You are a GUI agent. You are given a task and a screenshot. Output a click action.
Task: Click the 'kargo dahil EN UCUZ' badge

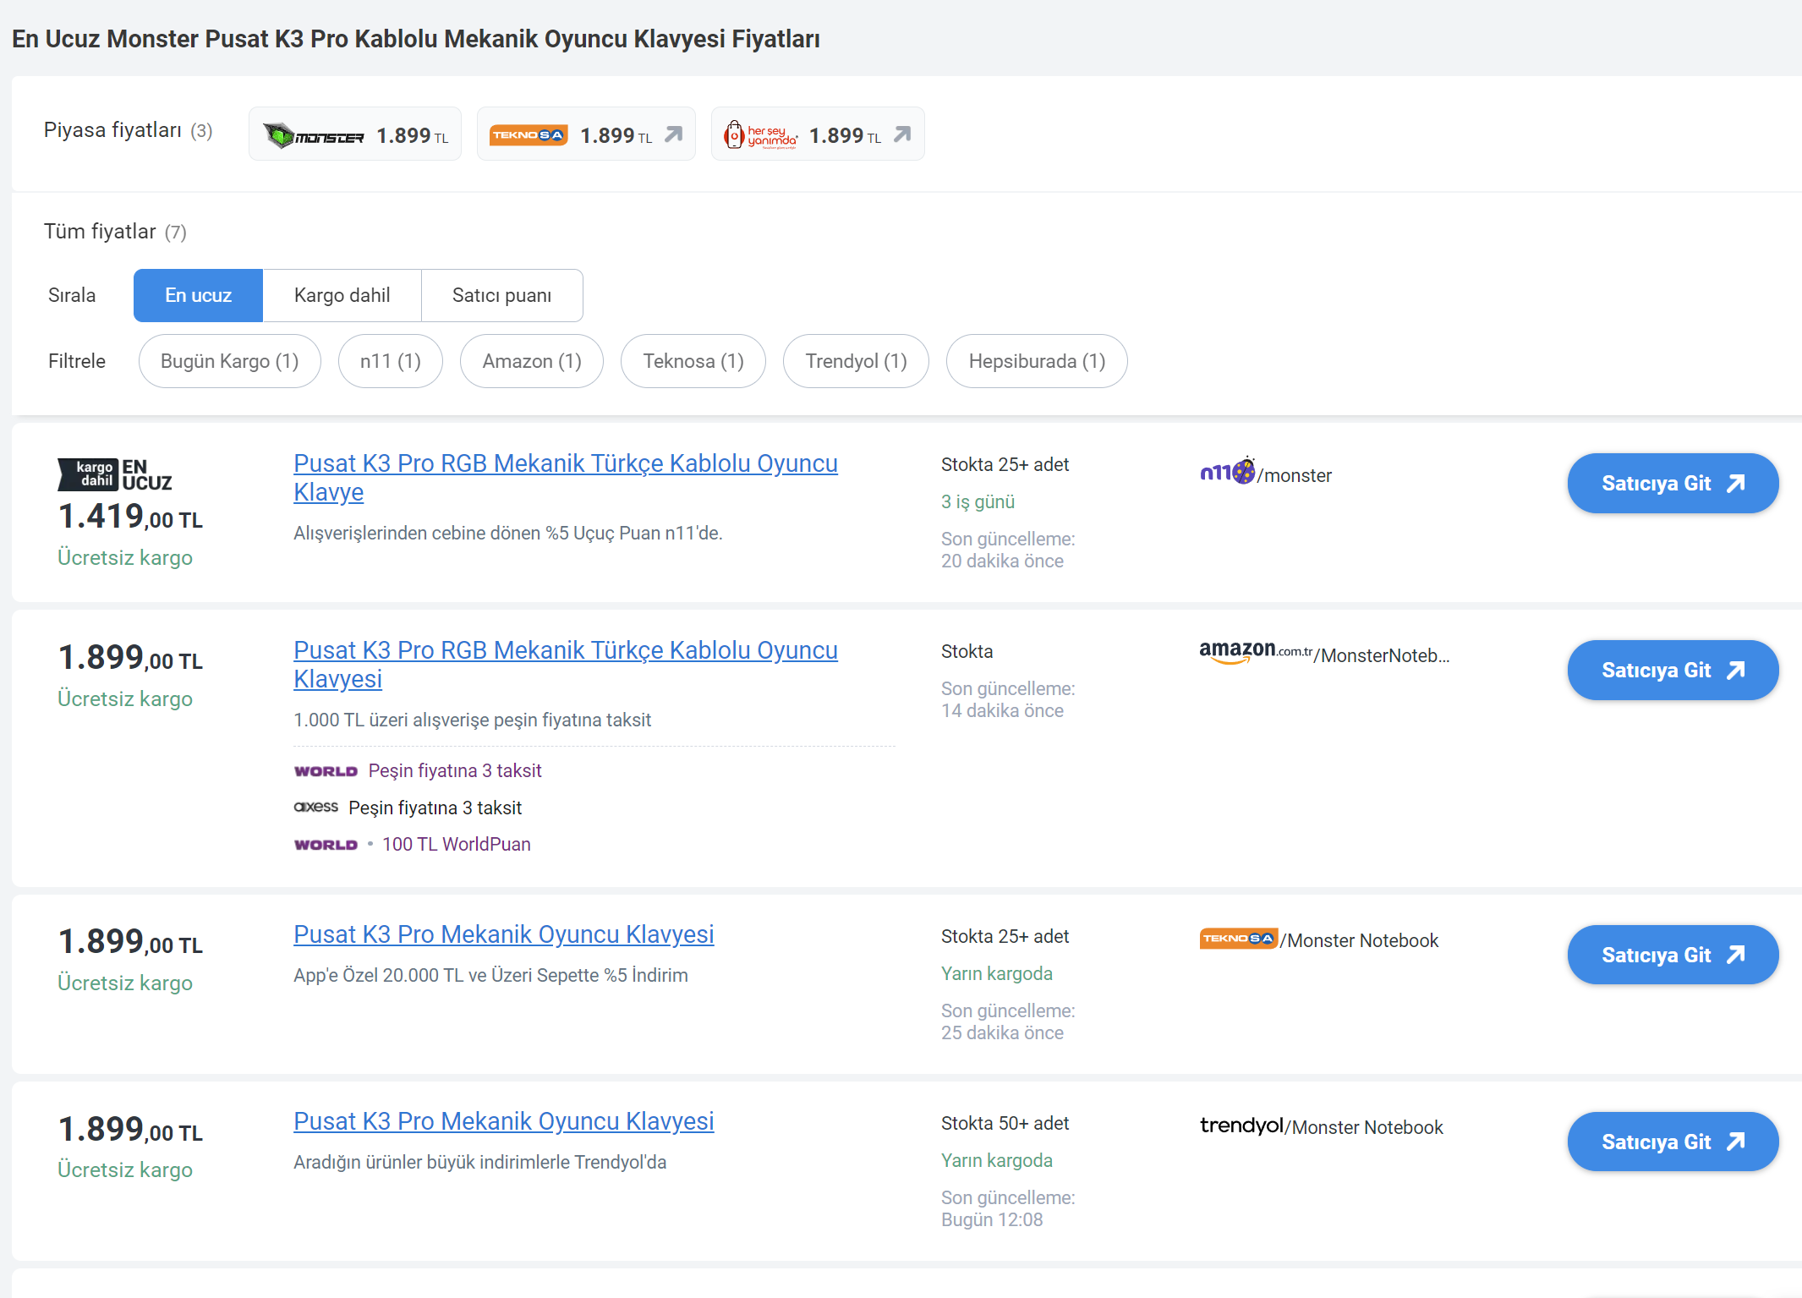coord(115,474)
